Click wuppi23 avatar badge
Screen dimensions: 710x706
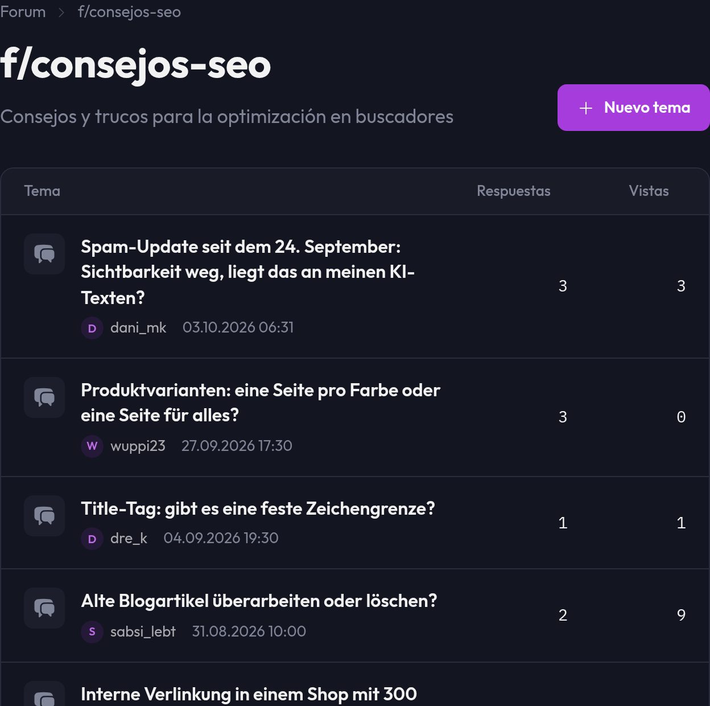tap(92, 446)
